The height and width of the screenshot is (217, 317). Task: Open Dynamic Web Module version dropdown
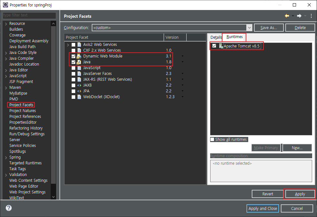pyautogui.click(x=182, y=56)
